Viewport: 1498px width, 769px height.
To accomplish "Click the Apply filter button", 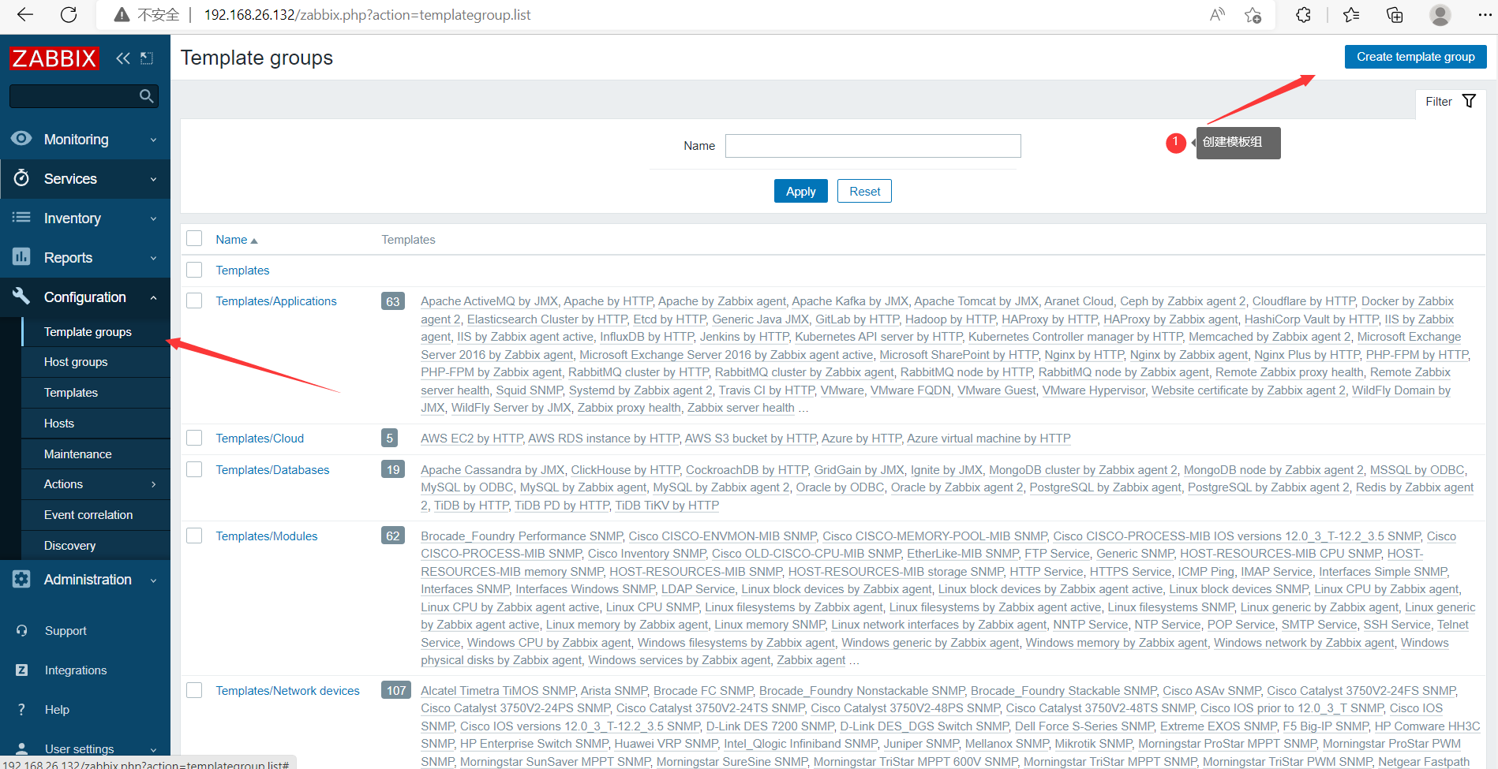I will 800,191.
